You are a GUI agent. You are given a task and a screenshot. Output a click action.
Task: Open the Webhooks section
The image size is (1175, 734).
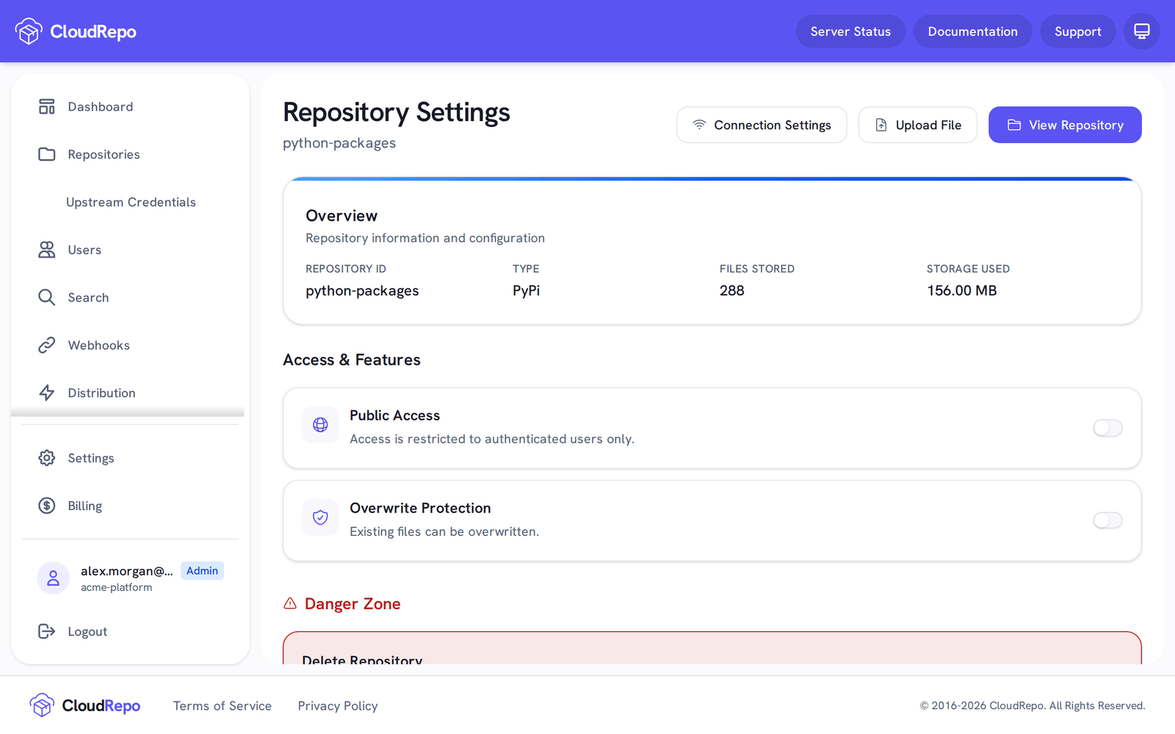(130, 345)
